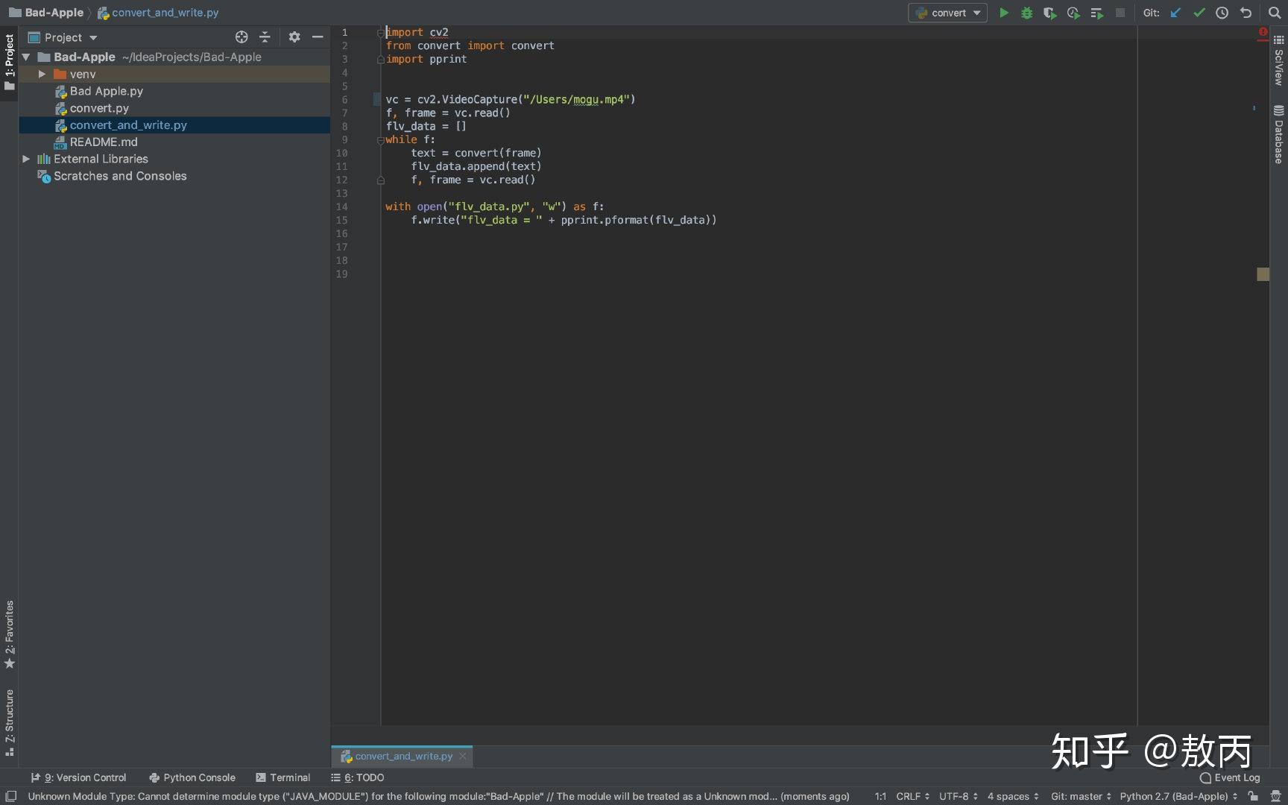Start debugging with the bug icon
Viewport: 1288px width, 805px height.
coord(1026,13)
